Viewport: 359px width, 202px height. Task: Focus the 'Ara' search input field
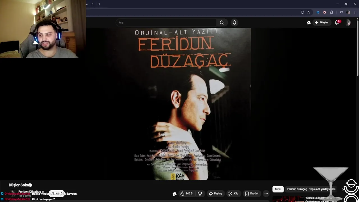[166, 22]
